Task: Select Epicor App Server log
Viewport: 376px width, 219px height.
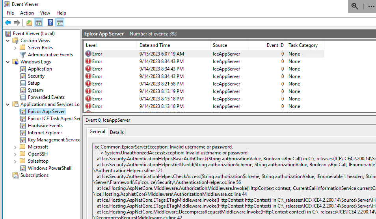Action: (46, 111)
